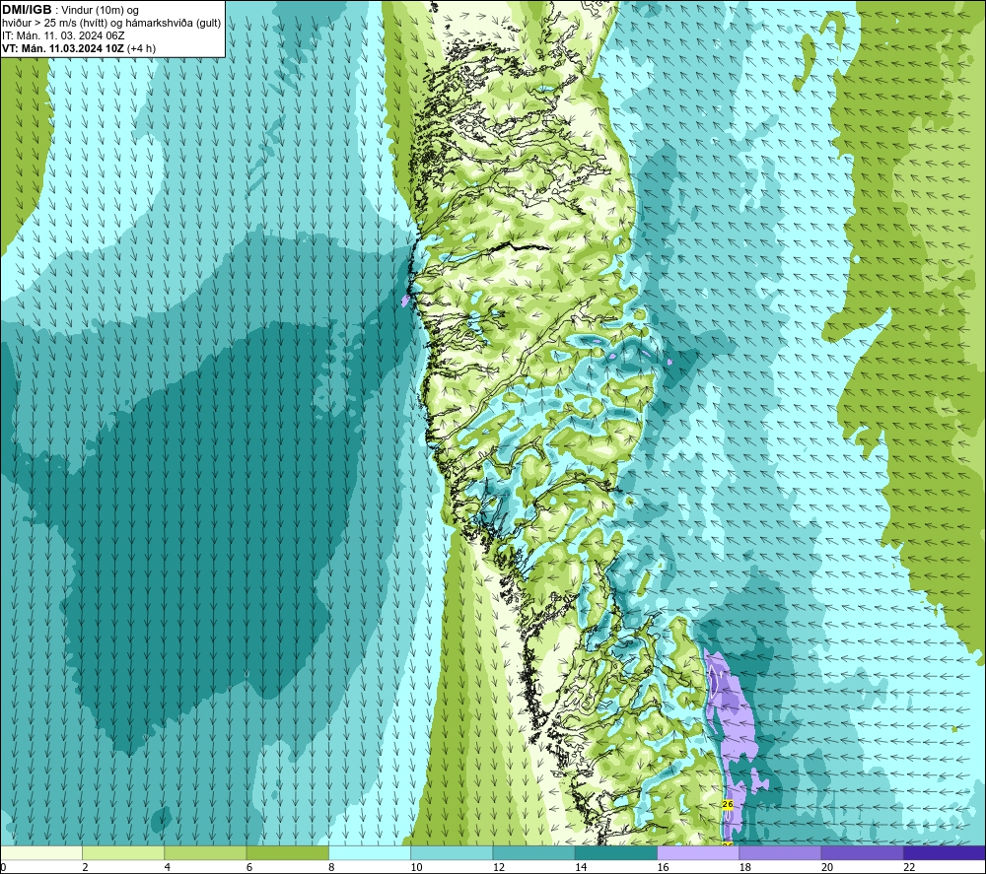986x874 pixels.
Task: Click the scale label '10' below the colorbar
Action: pyautogui.click(x=416, y=867)
